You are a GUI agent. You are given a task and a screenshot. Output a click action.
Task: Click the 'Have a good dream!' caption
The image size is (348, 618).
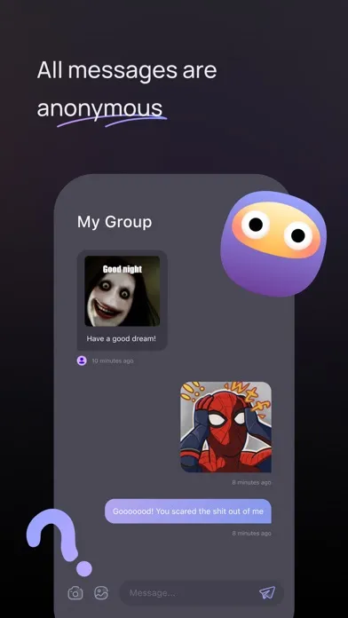coord(122,338)
